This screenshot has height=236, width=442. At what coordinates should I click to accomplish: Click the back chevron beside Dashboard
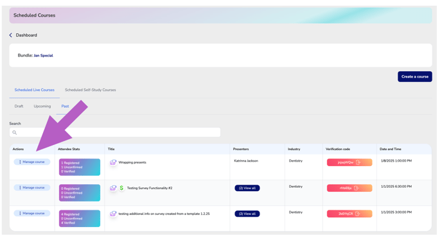(x=11, y=35)
